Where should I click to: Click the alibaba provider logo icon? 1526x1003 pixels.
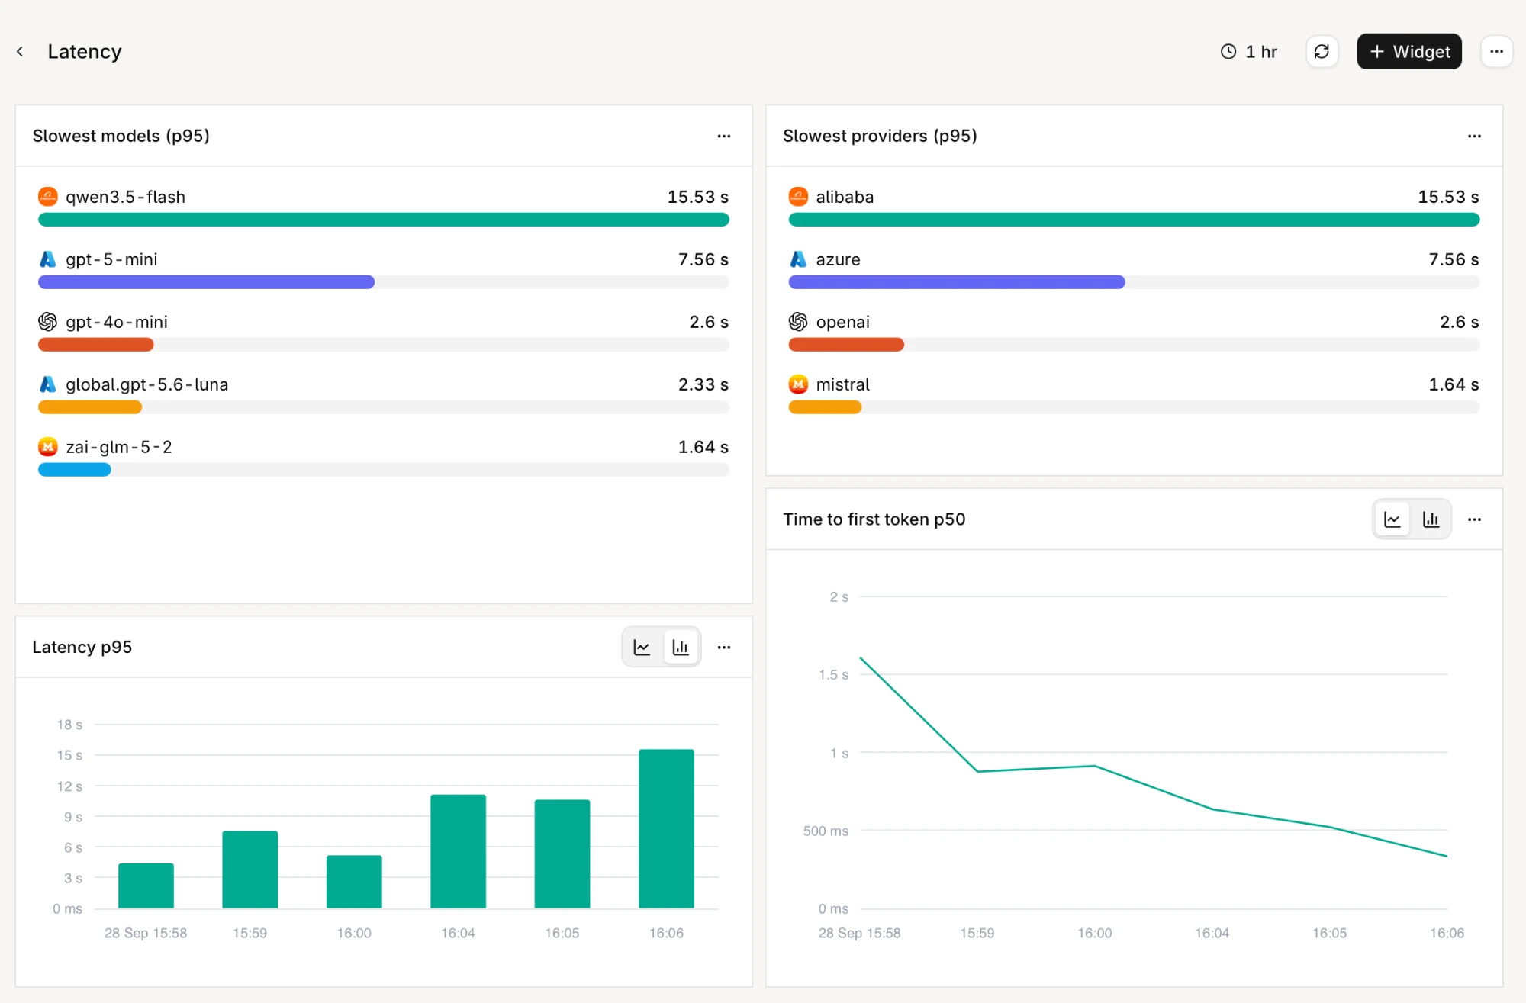798,197
